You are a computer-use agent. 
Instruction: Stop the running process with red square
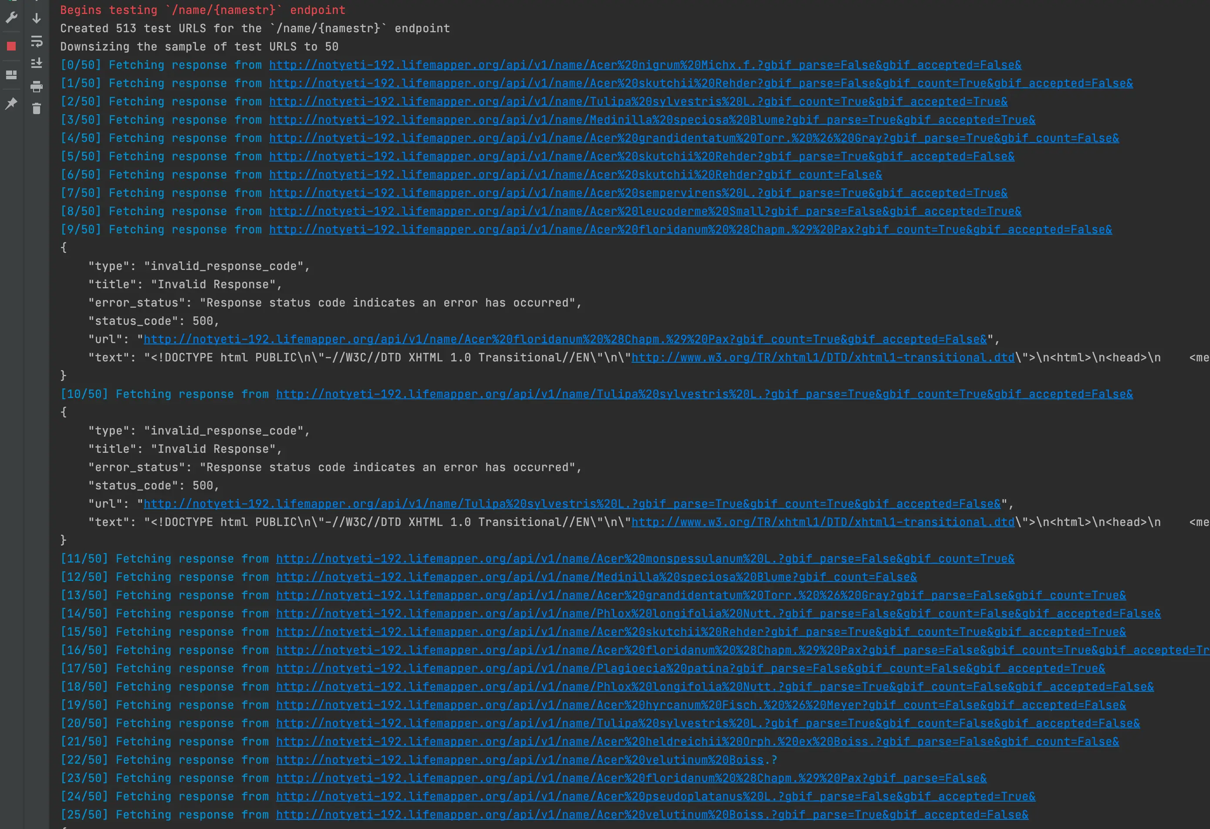point(11,46)
